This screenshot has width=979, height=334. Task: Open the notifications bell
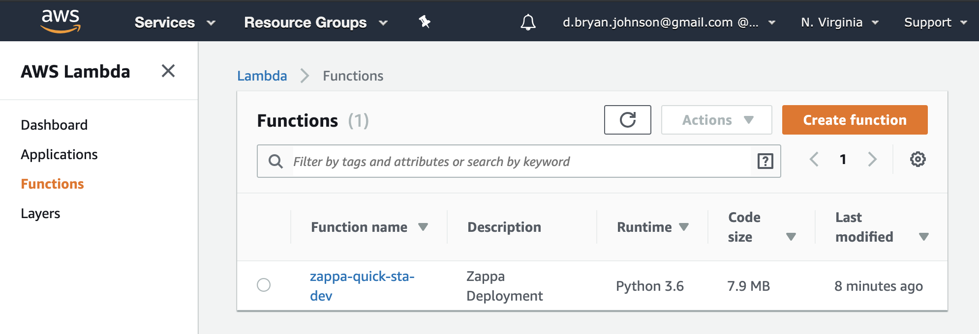click(528, 22)
